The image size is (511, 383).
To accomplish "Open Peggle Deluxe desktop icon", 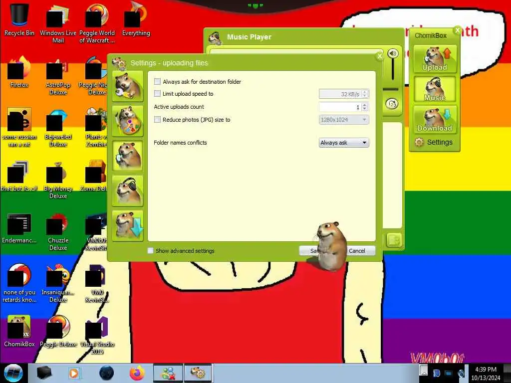I will [58, 331].
